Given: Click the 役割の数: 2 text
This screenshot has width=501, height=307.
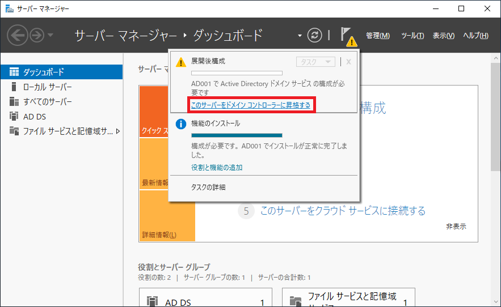Looking at the screenshot, I should click(154, 278).
